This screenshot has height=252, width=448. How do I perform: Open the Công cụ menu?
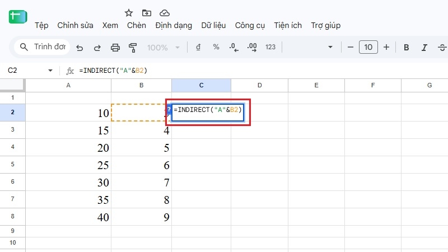(x=250, y=25)
